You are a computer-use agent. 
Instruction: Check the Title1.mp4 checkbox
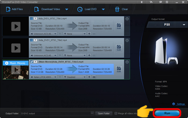[32, 18]
